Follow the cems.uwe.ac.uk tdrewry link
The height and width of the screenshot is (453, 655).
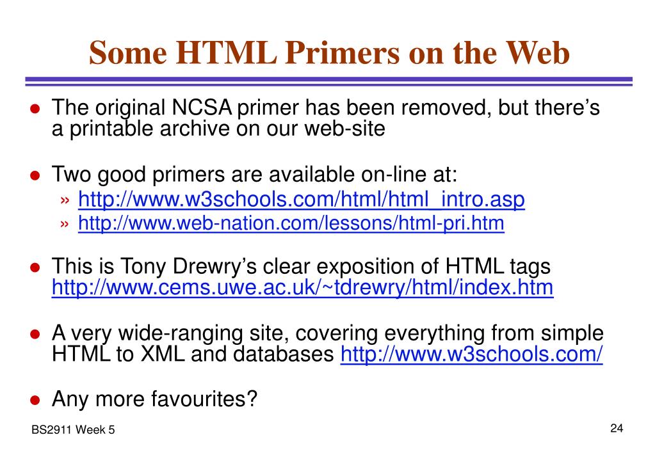(302, 288)
